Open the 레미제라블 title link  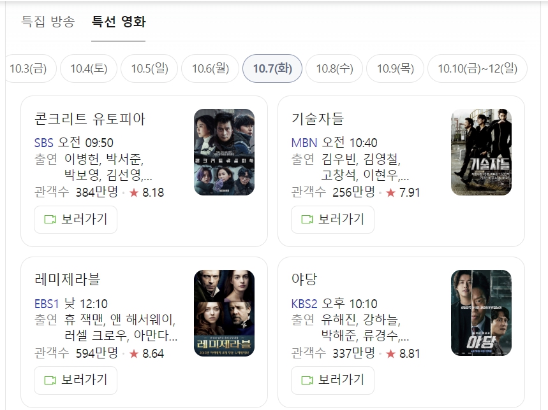pos(67,279)
